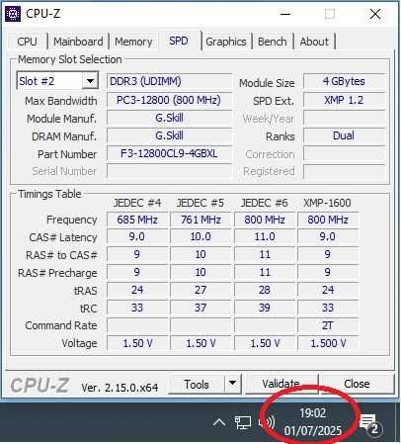Click the RAS# Precharge row label
401x444 pixels.
57,273
